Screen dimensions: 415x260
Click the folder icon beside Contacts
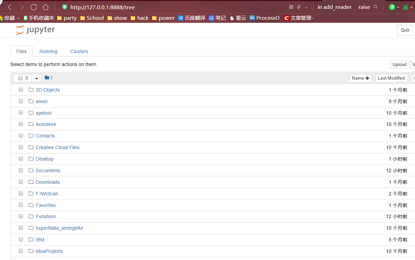pyautogui.click(x=31, y=135)
